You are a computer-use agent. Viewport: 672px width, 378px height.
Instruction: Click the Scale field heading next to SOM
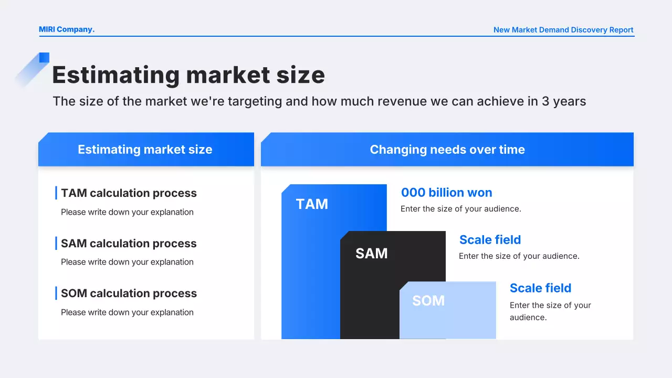[x=540, y=288]
